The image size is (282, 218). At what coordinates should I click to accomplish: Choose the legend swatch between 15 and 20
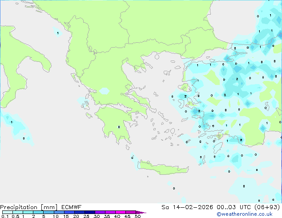pos(69,212)
